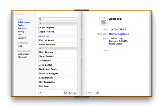Select the Sarah Barbour contact
The image size is (166, 106).
58,56
